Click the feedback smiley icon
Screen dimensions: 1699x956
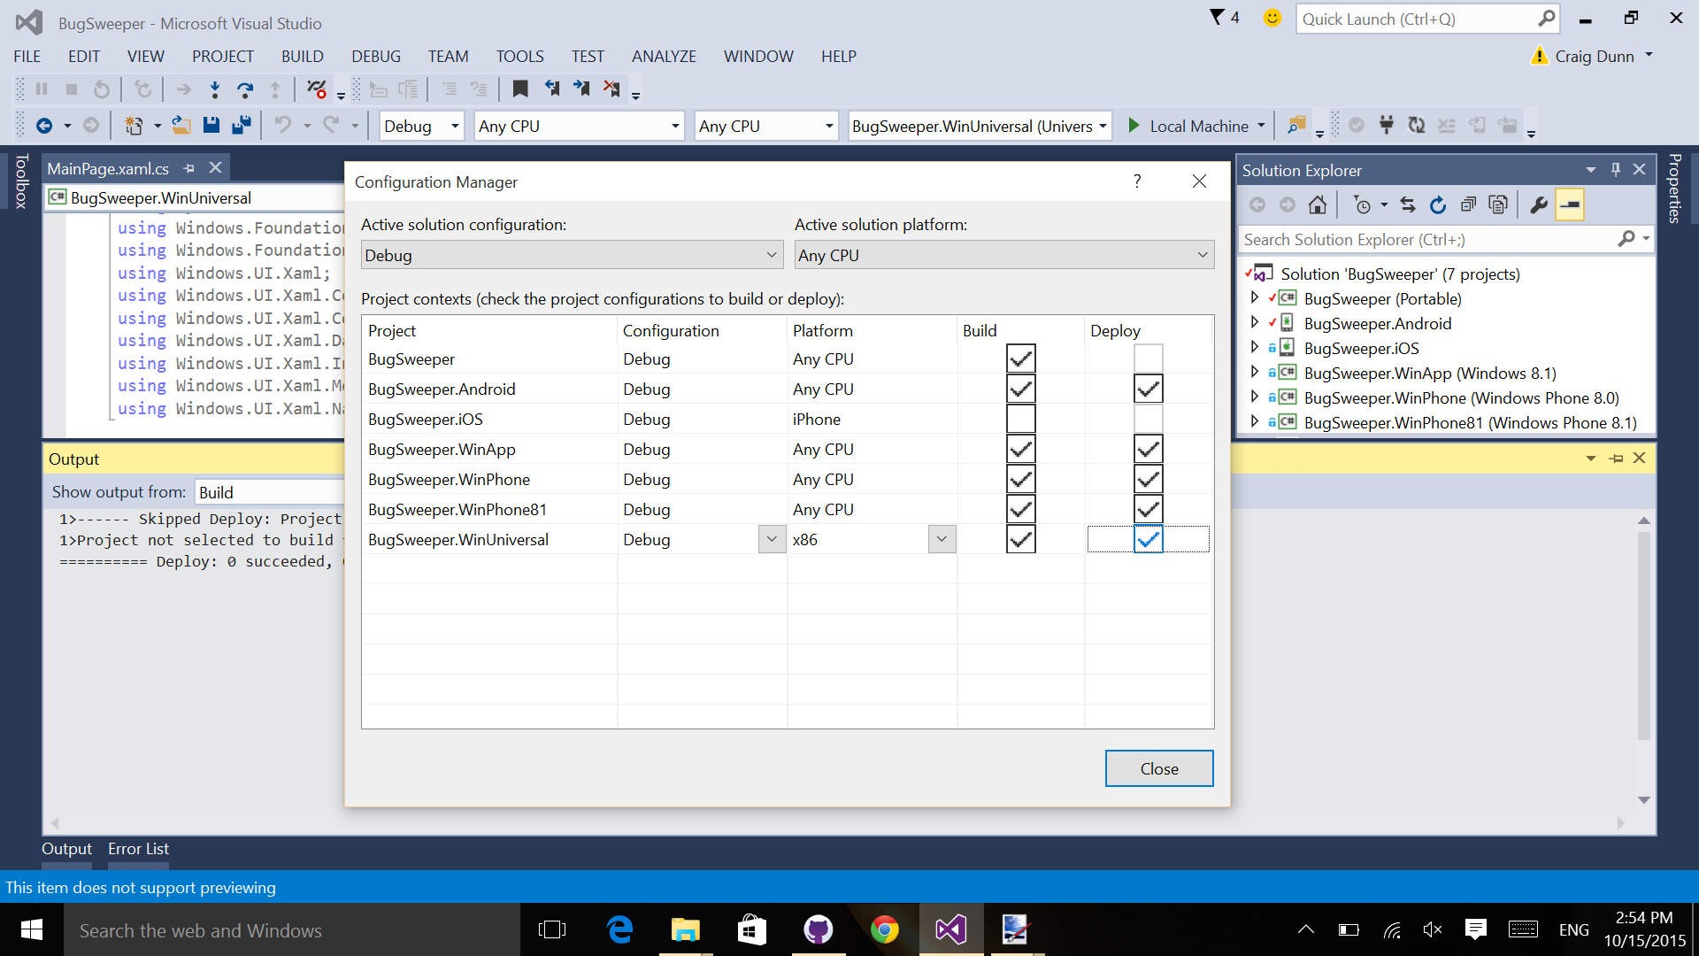[x=1272, y=18]
